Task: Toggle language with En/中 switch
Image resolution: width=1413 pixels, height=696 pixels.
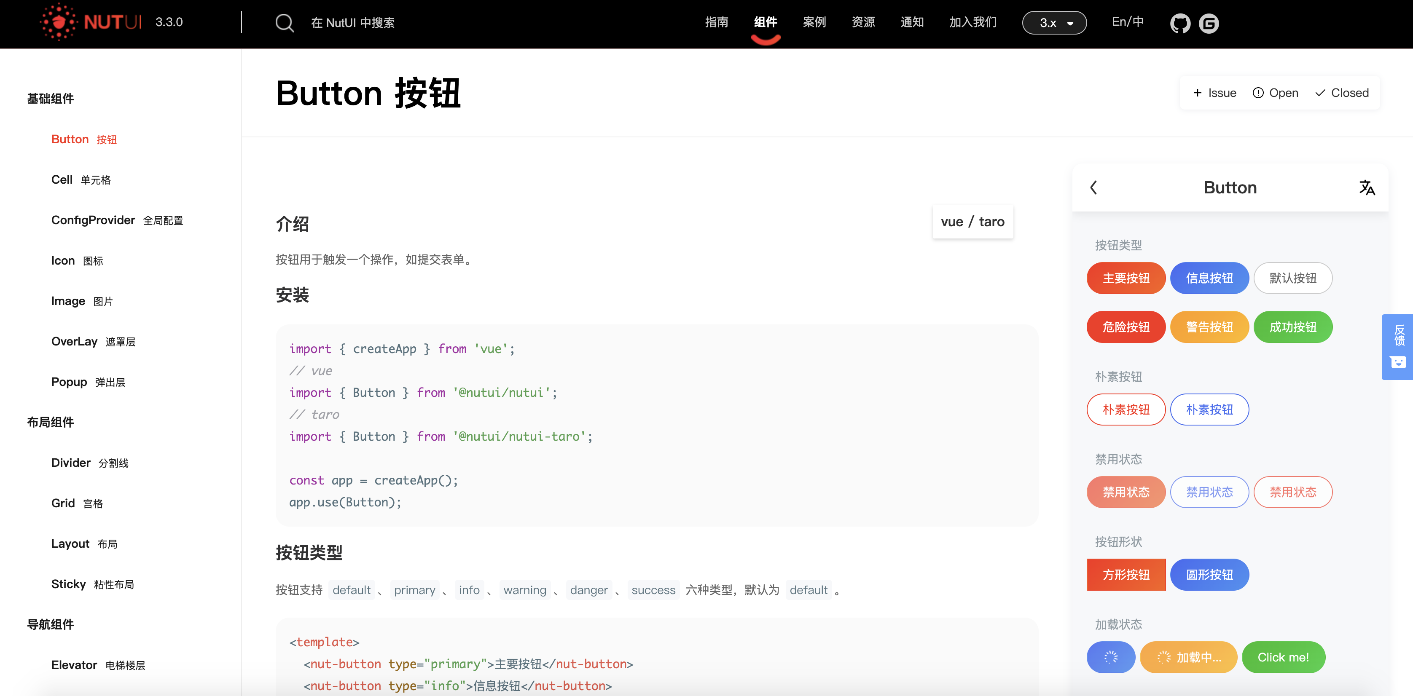Action: click(x=1127, y=22)
